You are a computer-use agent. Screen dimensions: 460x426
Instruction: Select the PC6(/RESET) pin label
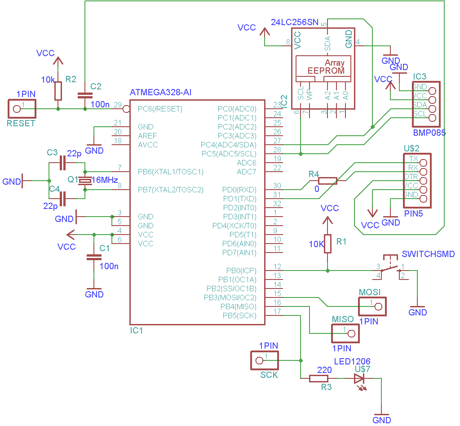click(160, 109)
